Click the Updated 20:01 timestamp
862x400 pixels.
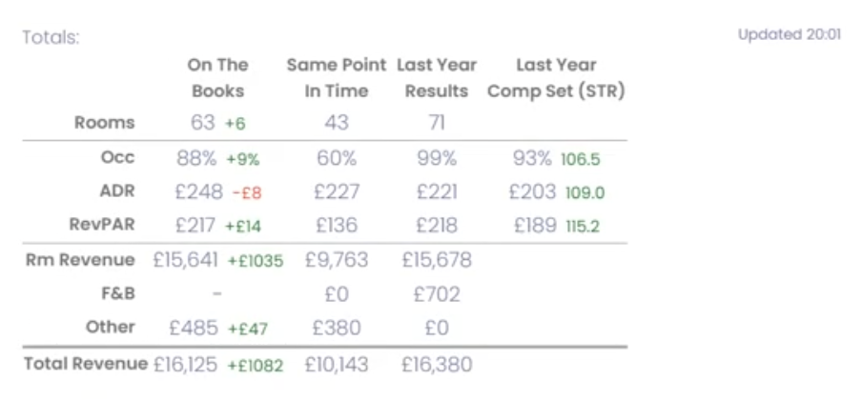pos(789,34)
